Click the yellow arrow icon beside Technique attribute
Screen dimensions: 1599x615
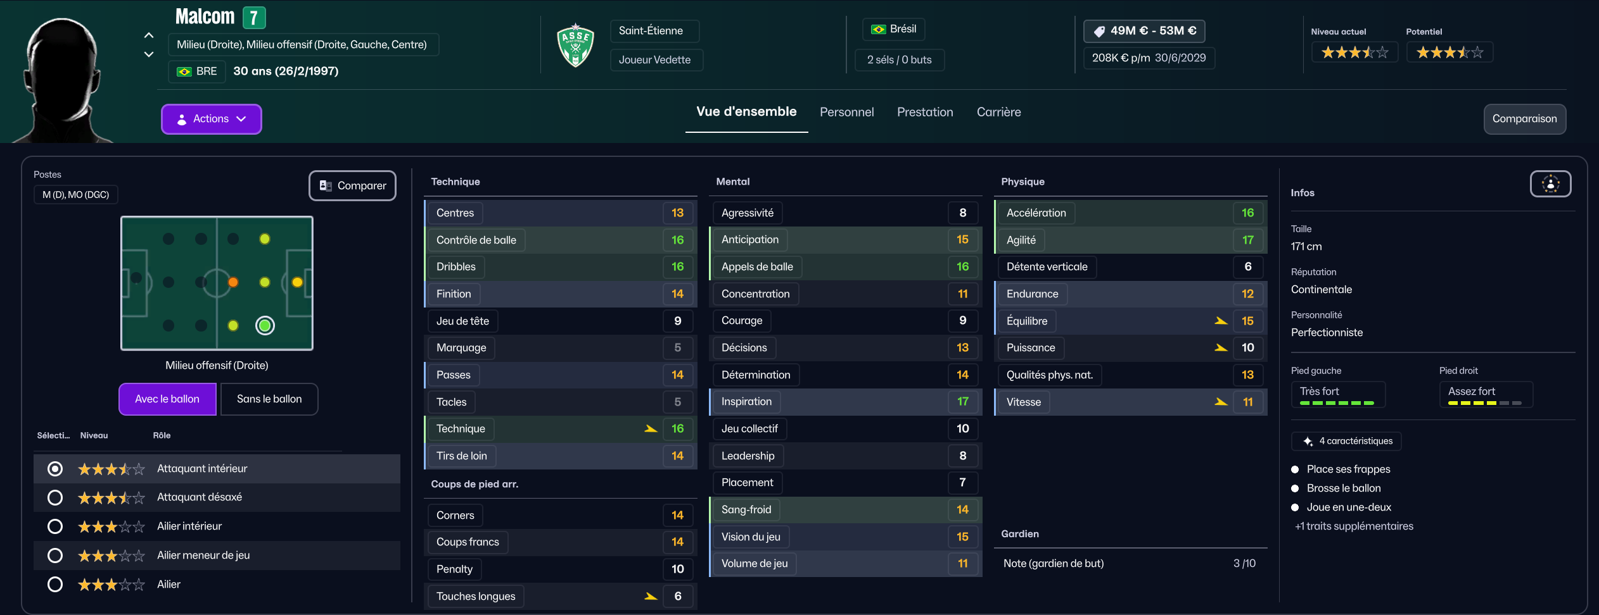tap(651, 429)
